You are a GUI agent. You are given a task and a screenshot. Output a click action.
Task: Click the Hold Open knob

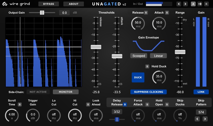tap(159, 115)
